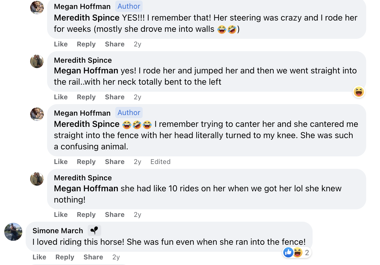Share Simone March's comment
This screenshot has height=265, width=380.
93,257
